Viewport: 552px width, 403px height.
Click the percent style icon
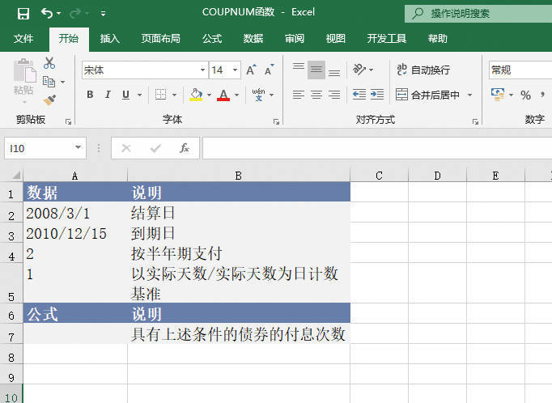[x=525, y=95]
